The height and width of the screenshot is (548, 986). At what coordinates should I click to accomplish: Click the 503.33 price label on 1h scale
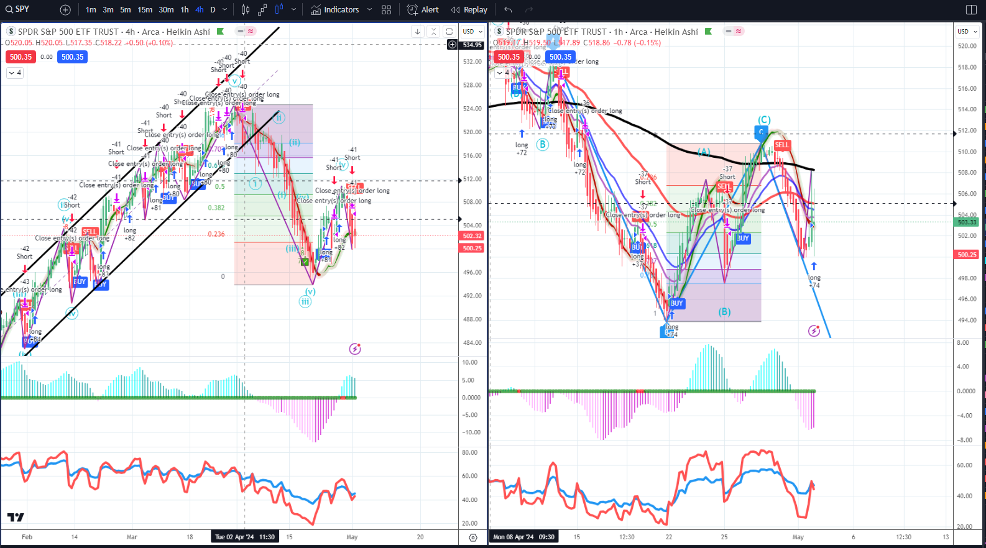coord(967,222)
